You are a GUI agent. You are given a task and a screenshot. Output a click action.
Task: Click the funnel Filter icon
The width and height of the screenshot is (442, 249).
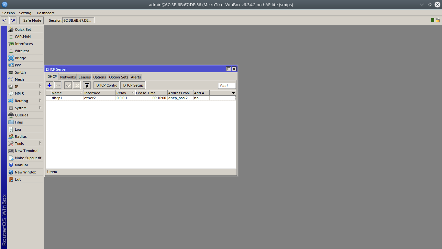(87, 85)
